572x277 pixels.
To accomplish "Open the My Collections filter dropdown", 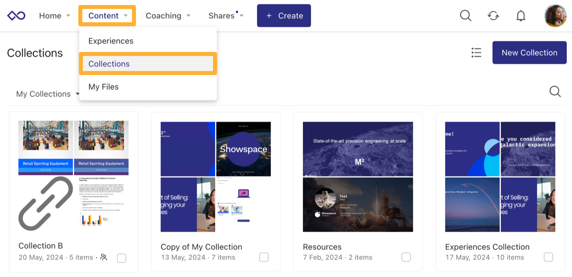I will pos(47,94).
